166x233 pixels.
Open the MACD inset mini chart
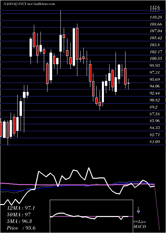91,216
